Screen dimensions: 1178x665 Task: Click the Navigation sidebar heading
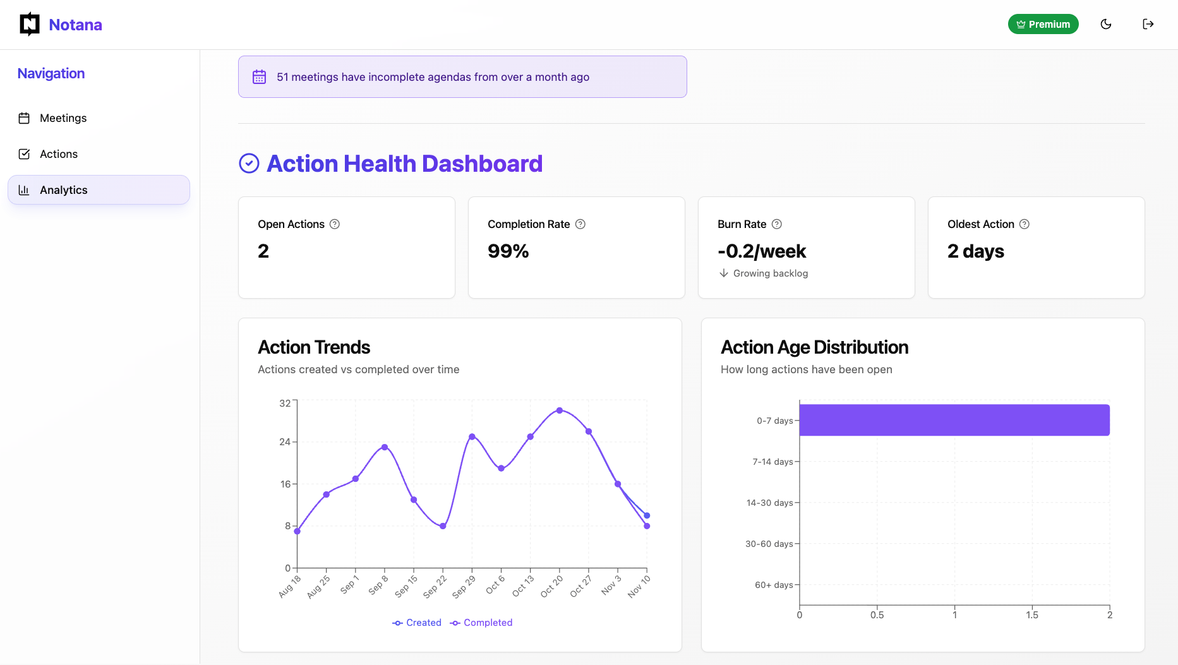[51, 73]
